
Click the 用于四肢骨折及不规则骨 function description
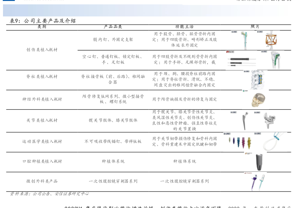(x=184, y=59)
